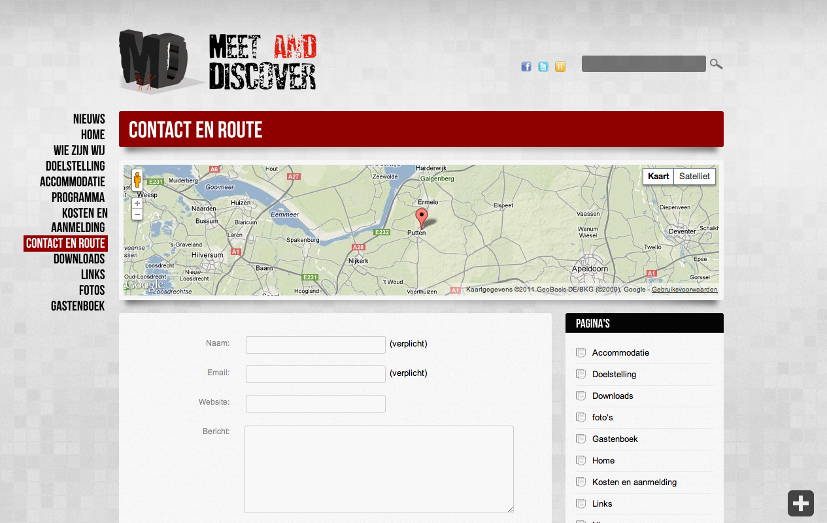
Task: Click the red location marker at Putten
Action: click(422, 218)
